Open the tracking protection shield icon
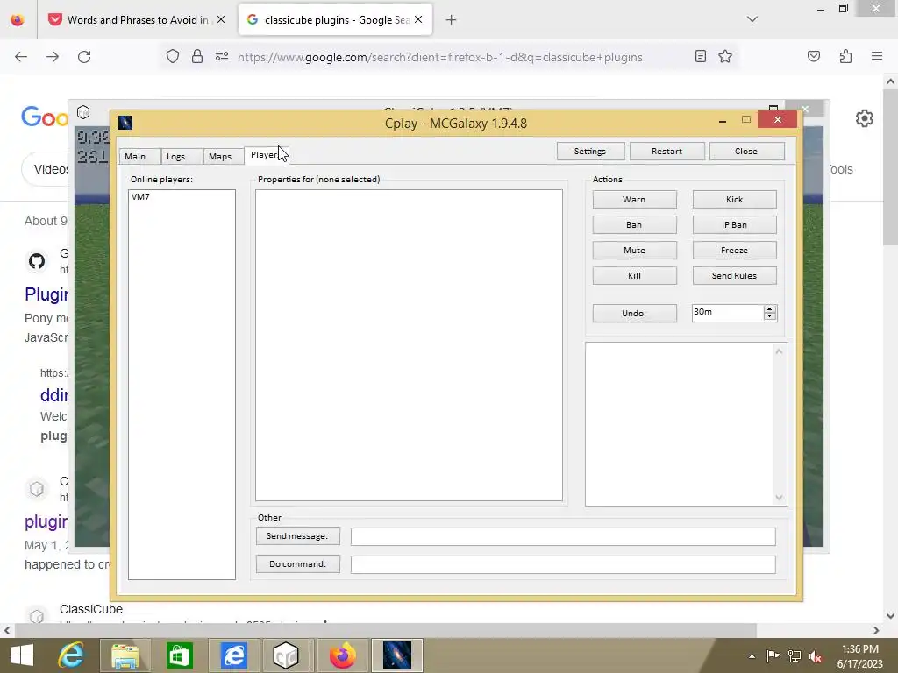The image size is (898, 673). (x=173, y=57)
